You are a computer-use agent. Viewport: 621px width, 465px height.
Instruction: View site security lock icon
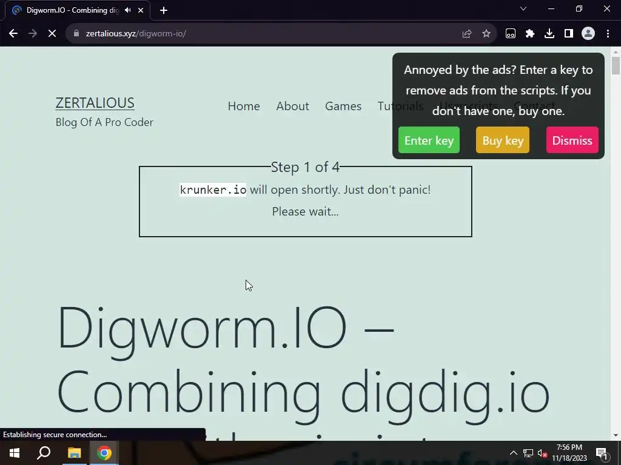(76, 34)
